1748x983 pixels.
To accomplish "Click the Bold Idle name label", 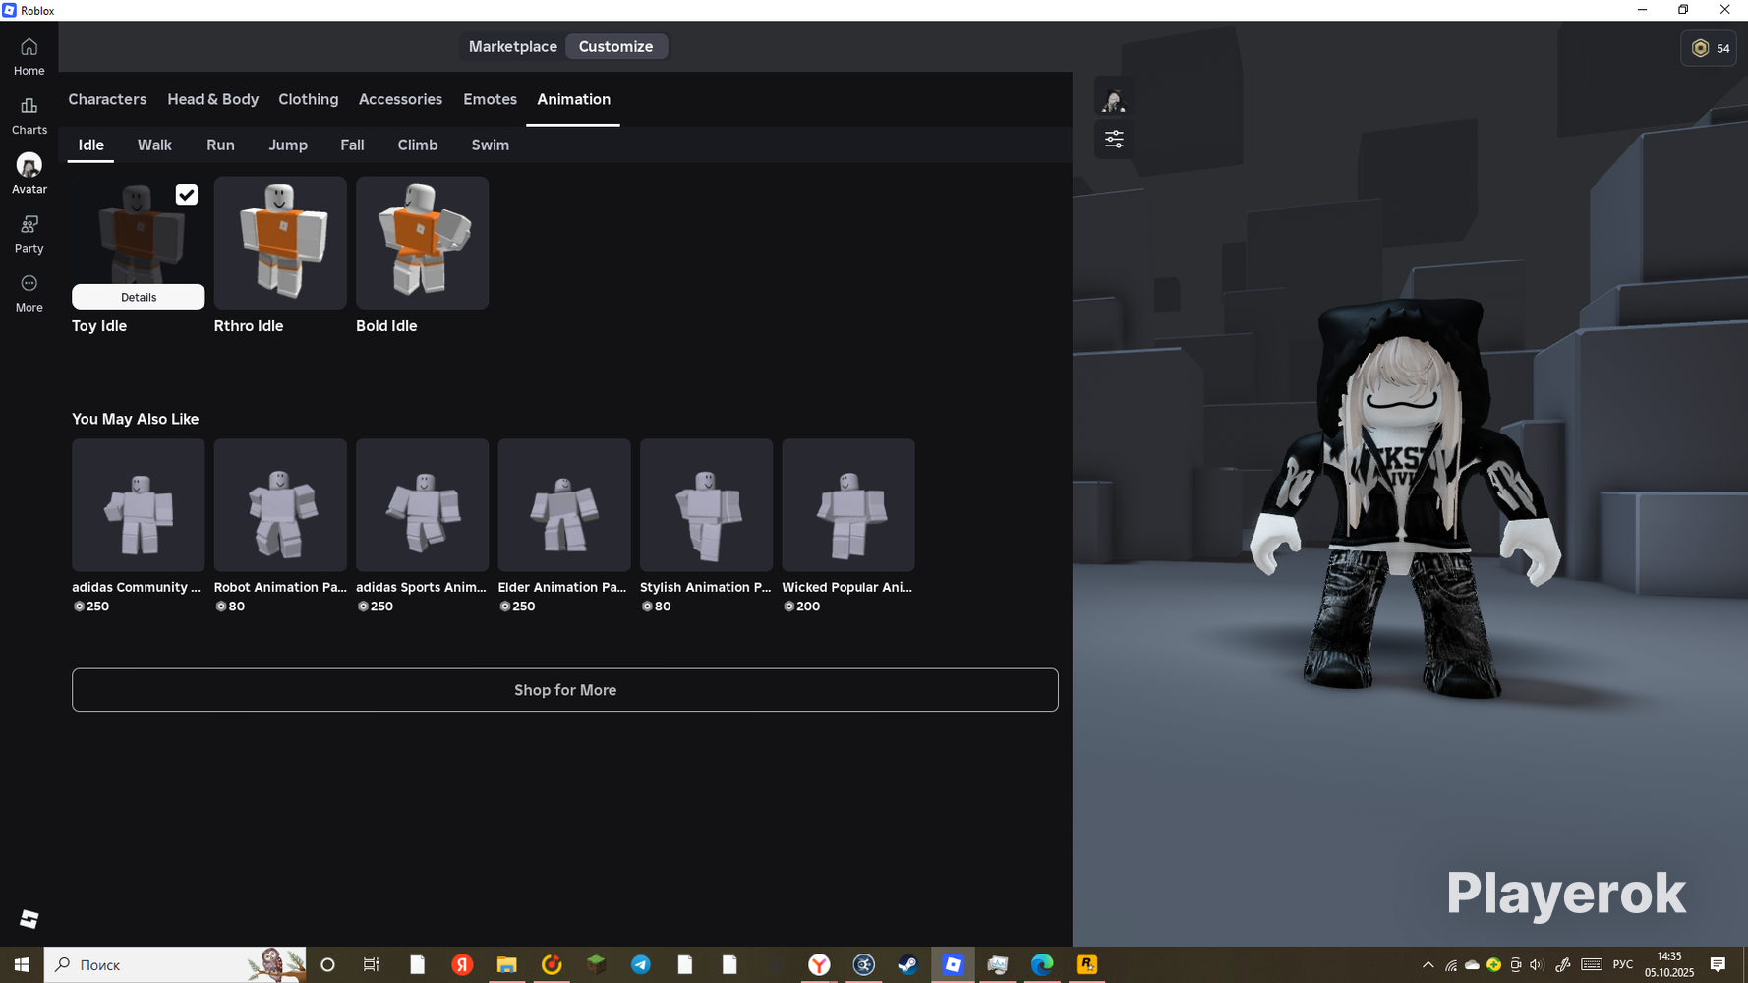I will pyautogui.click(x=386, y=326).
